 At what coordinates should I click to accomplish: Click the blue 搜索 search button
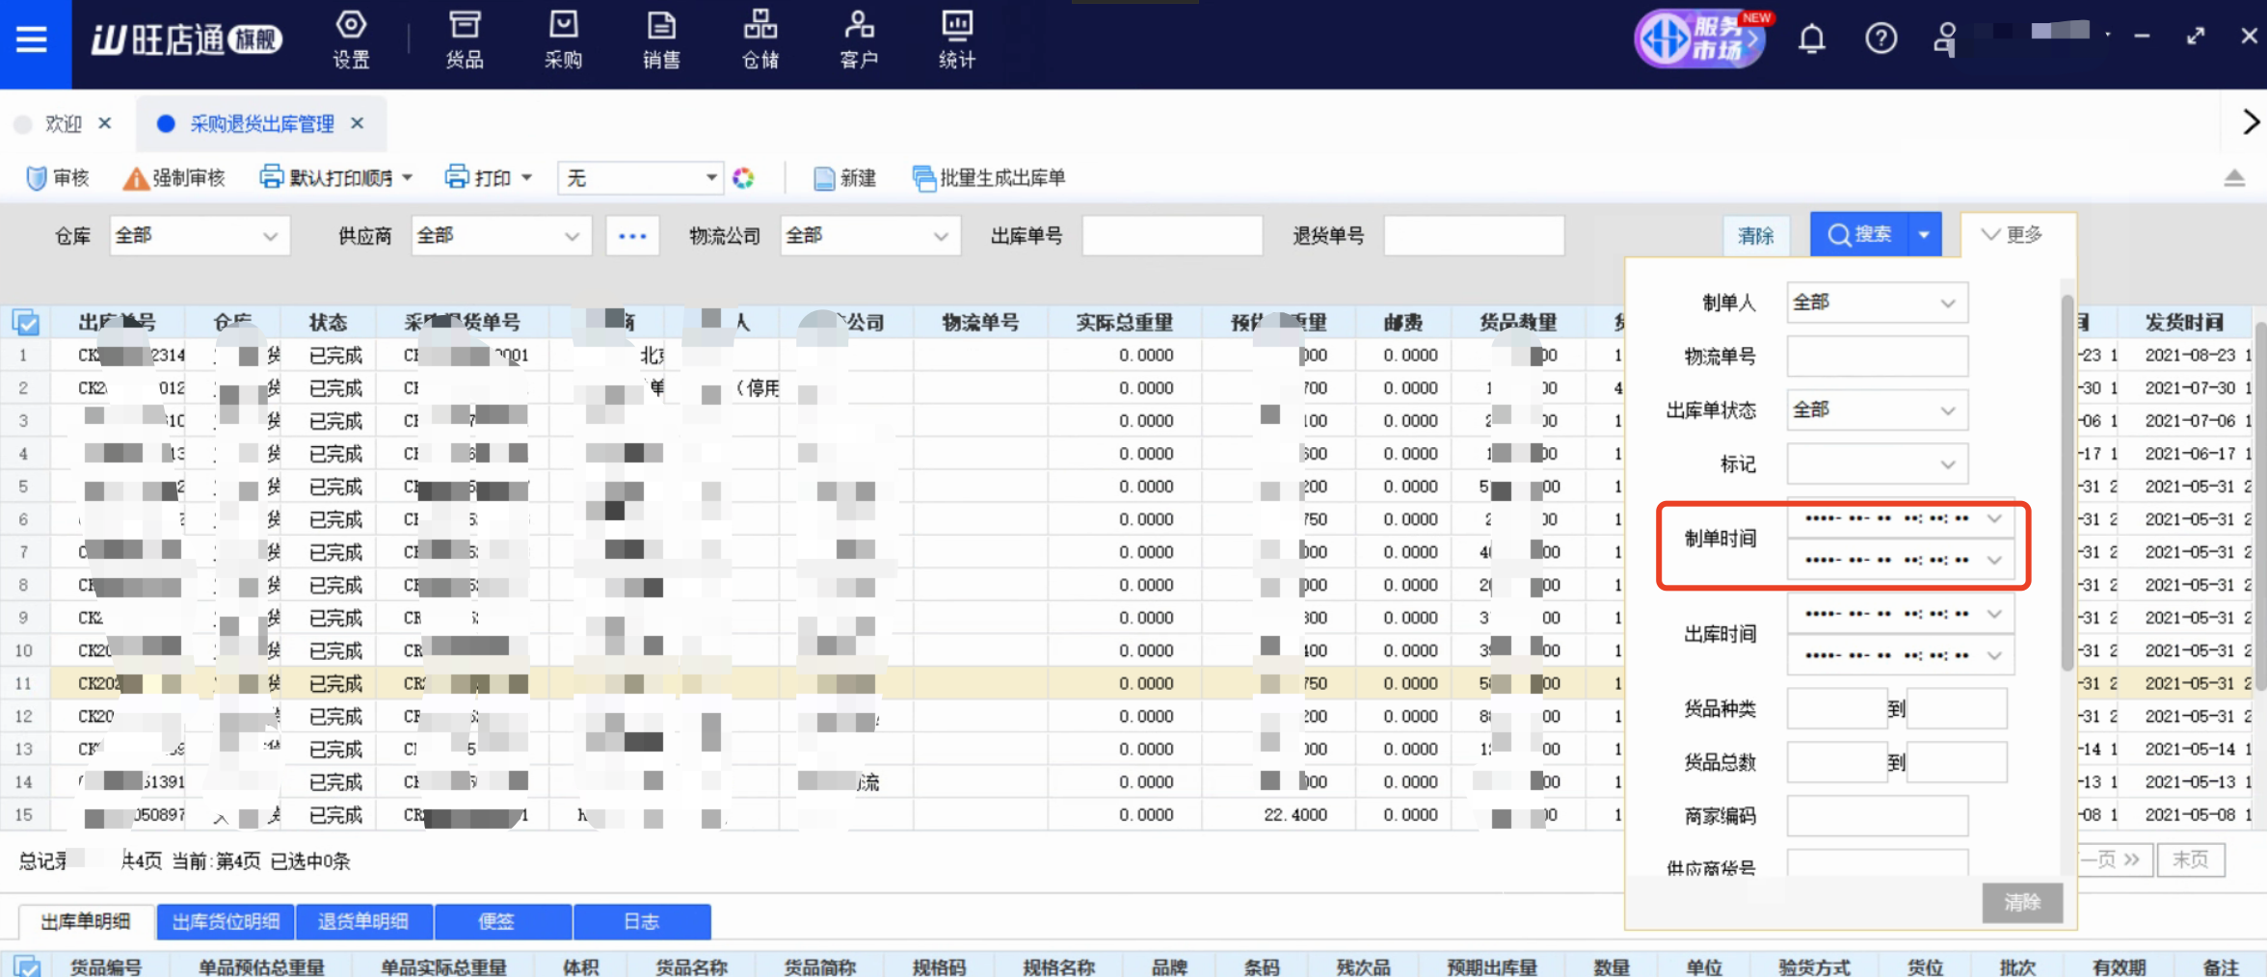click(x=1858, y=235)
